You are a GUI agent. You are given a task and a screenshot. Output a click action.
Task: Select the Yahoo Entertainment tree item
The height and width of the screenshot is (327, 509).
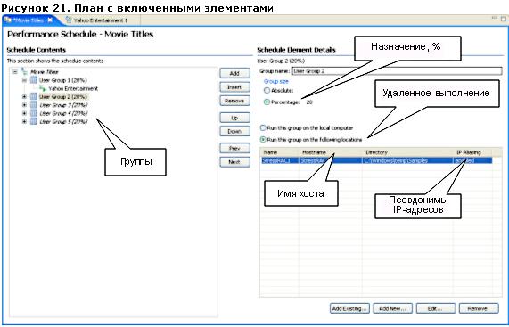[x=73, y=88]
